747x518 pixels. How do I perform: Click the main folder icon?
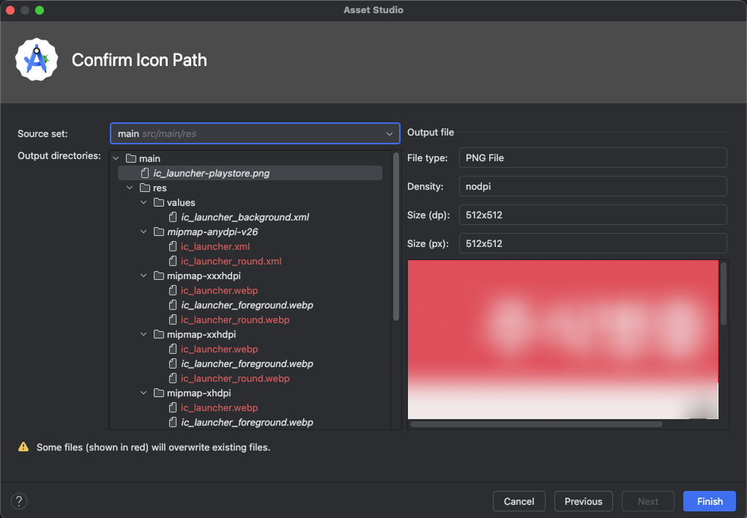(x=131, y=158)
